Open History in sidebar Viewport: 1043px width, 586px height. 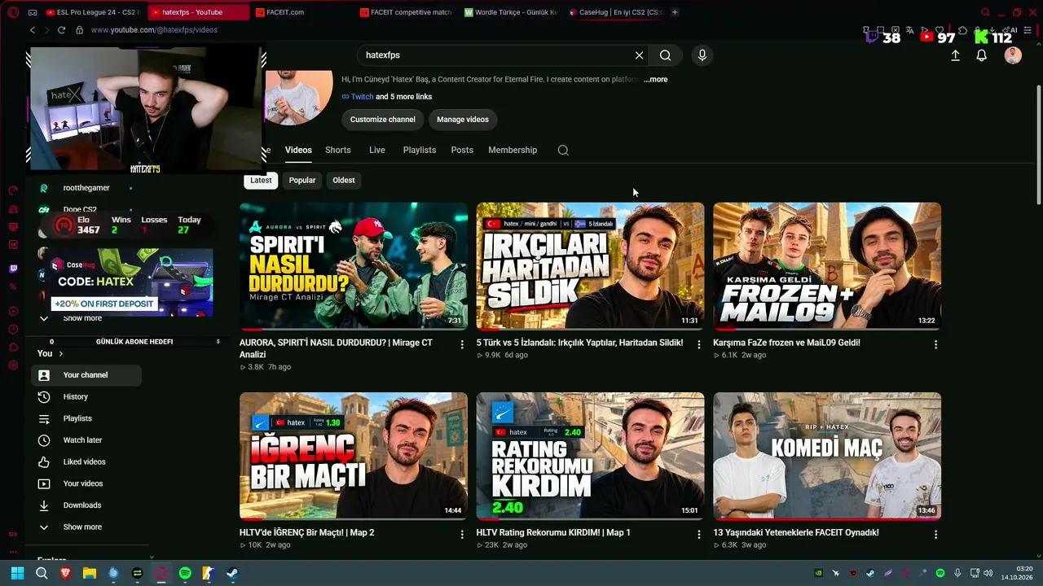[86, 396]
